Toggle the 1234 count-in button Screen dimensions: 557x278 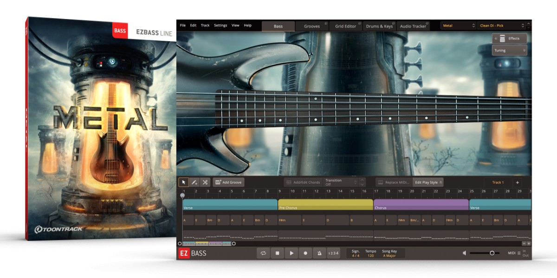click(x=333, y=253)
